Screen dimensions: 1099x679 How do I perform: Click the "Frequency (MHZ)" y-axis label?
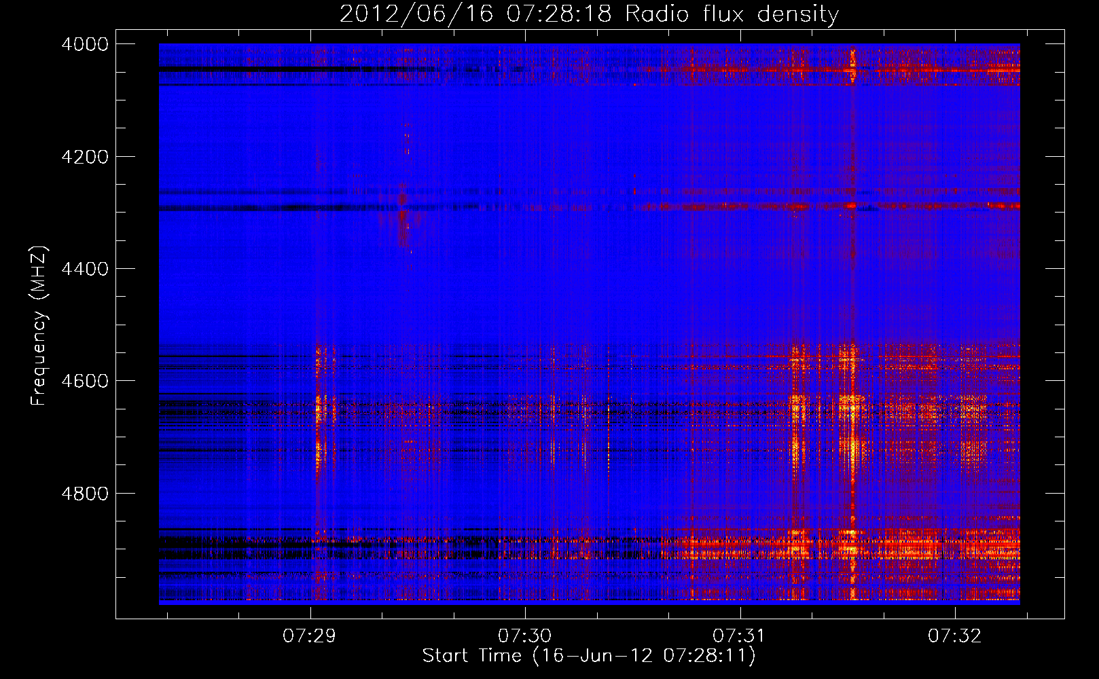pos(39,326)
